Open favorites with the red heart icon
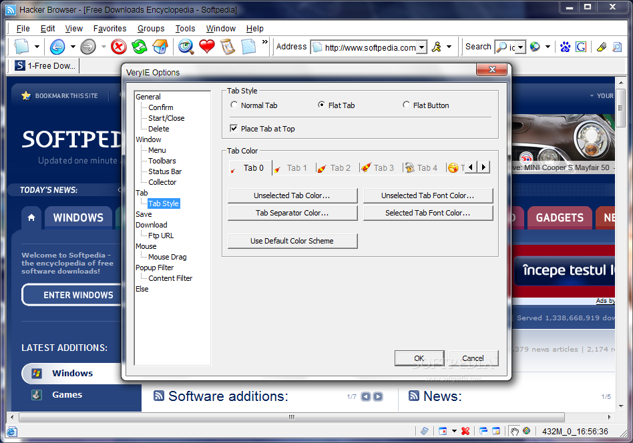 [207, 47]
